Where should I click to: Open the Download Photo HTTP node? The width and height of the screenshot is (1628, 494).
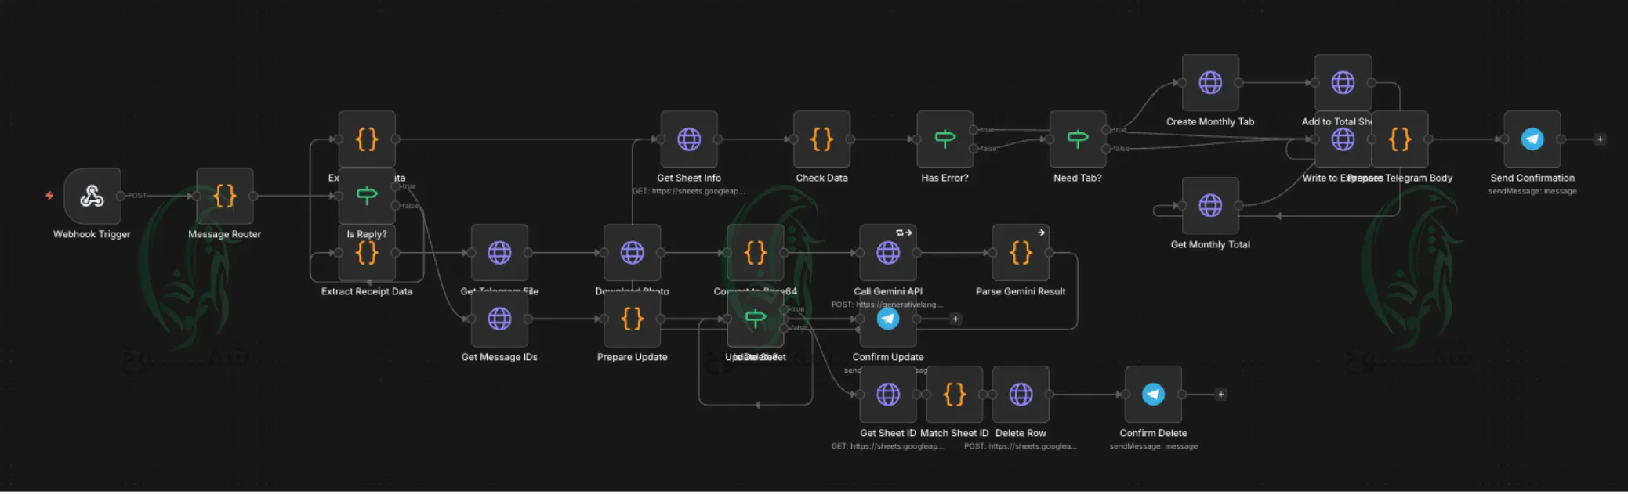click(x=632, y=253)
